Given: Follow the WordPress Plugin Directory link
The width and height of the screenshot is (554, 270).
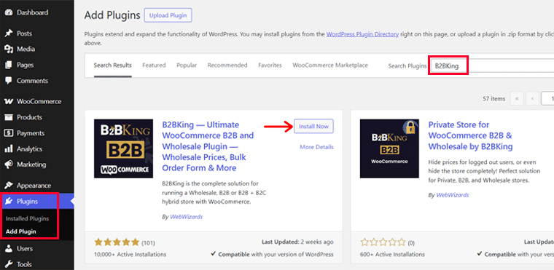Looking at the screenshot, I should (x=362, y=34).
